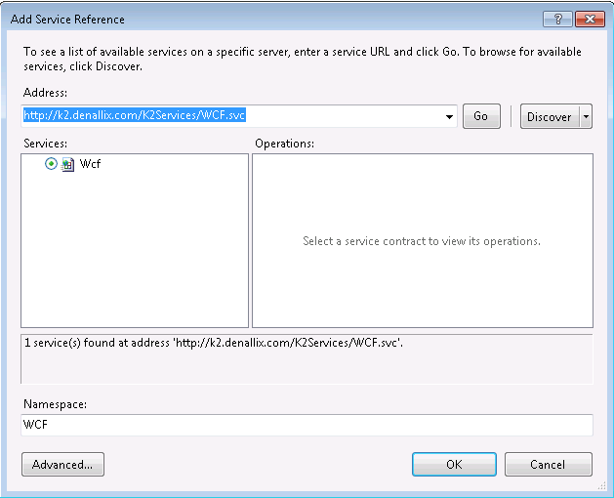Open the Advanced settings dialog
The image size is (614, 498).
point(63,464)
